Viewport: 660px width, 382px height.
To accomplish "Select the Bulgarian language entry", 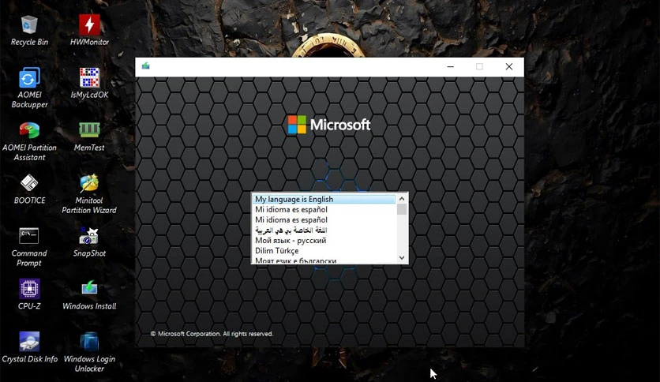I will (x=324, y=260).
